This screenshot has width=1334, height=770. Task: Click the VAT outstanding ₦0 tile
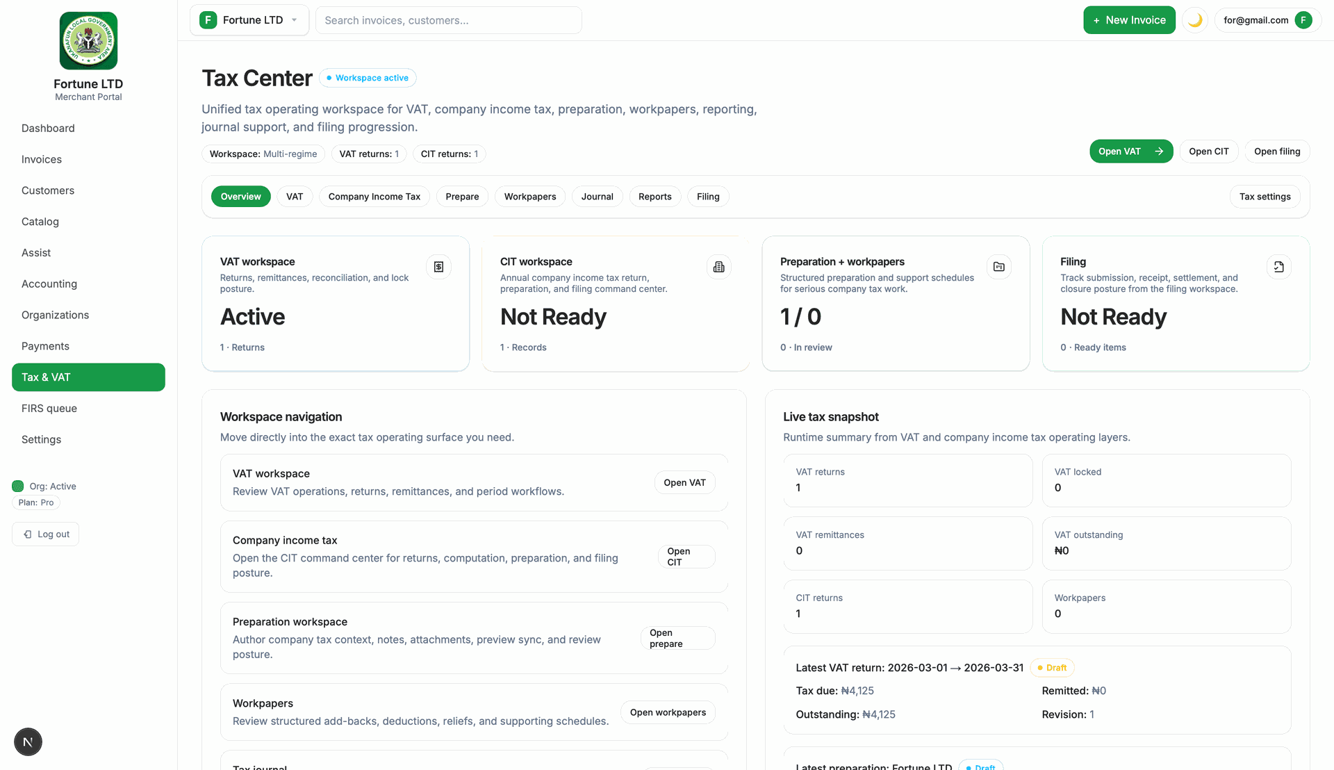tap(1167, 543)
